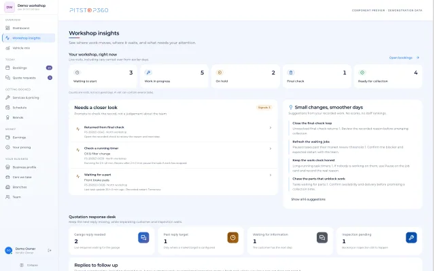Screen dimensions: 435x271
Task: Expand the Waiting for a part chevron
Action: point(271,175)
